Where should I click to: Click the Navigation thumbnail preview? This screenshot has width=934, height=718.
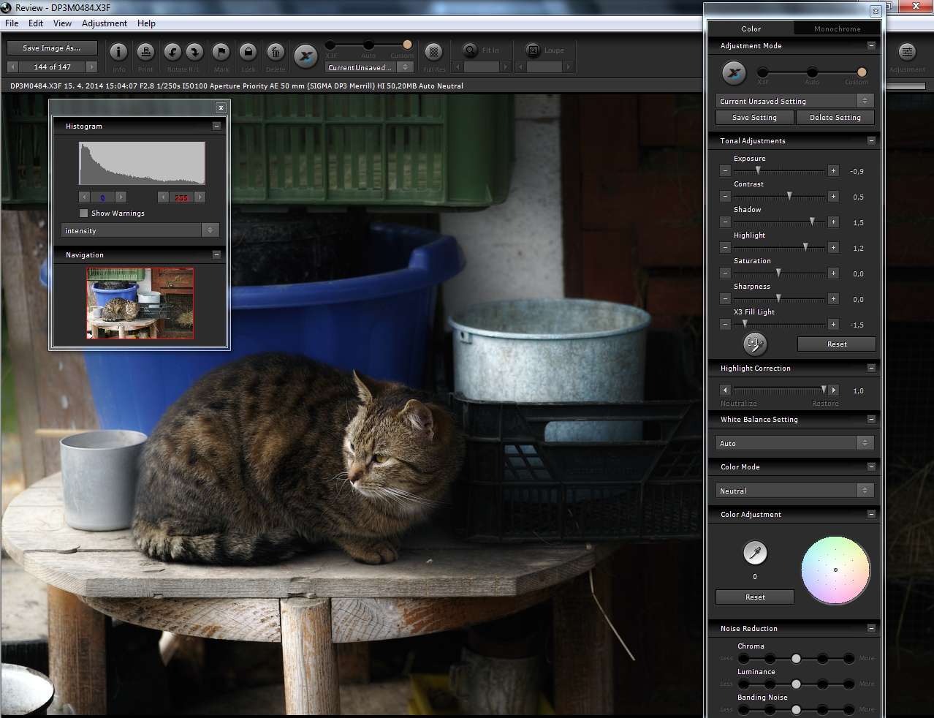point(140,303)
